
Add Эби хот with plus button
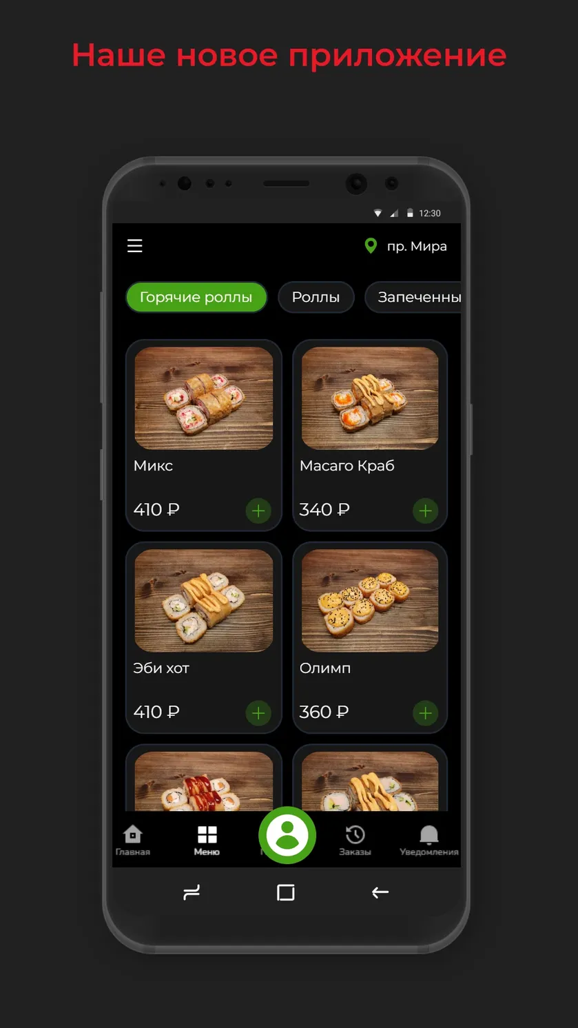pyautogui.click(x=258, y=713)
